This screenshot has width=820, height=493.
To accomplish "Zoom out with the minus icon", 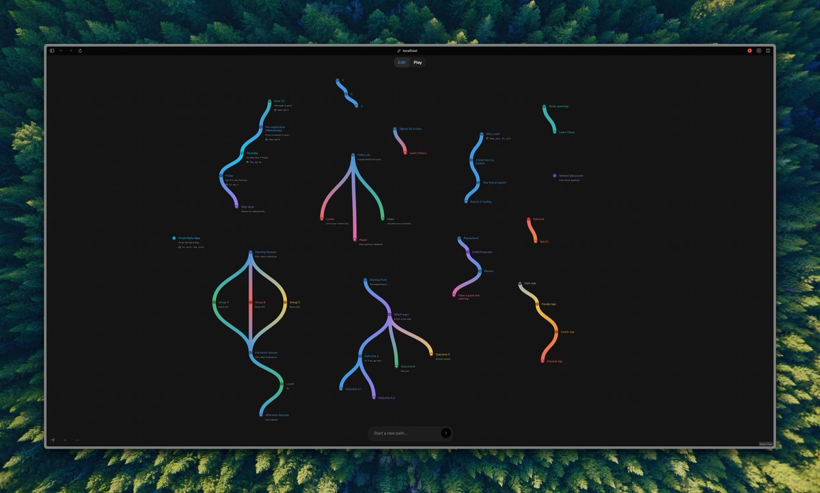I will point(77,440).
